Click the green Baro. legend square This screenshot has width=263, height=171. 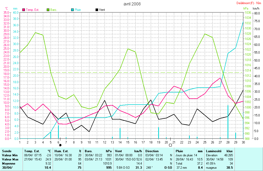pyautogui.click(x=48, y=10)
